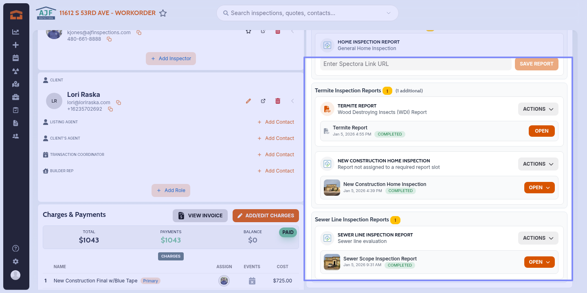Delete client Lori Raska with trash icon

point(278,101)
